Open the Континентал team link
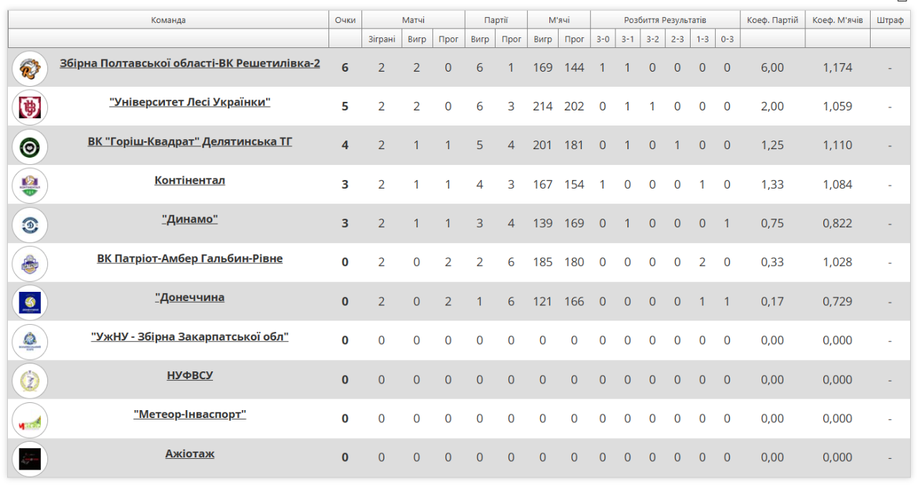This screenshot has width=918, height=489. coord(190,181)
